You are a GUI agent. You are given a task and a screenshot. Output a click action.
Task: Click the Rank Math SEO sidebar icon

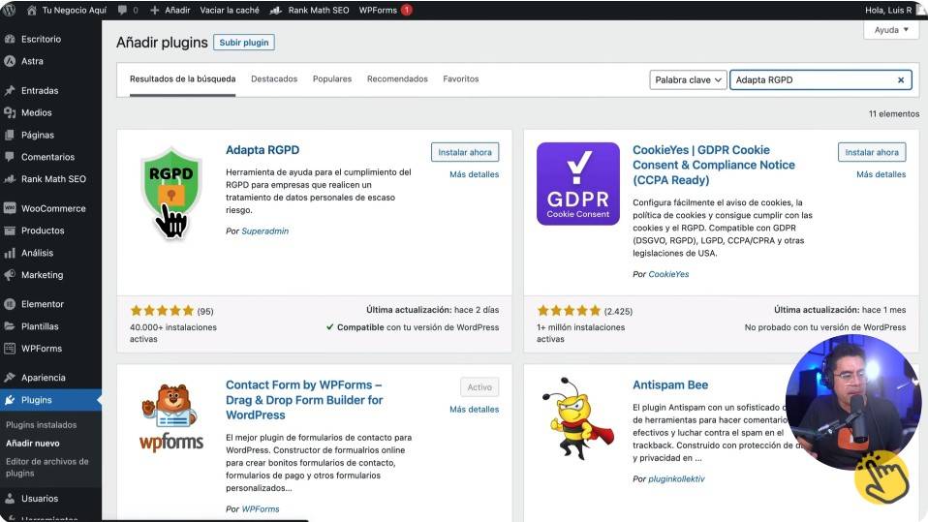10,179
